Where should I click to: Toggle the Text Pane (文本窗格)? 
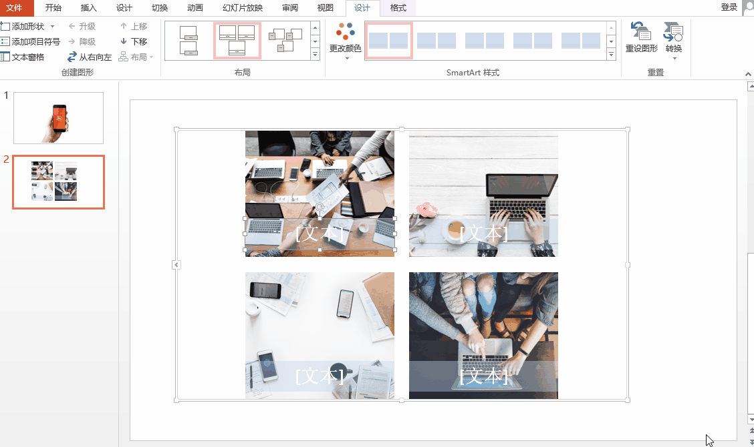tap(23, 57)
